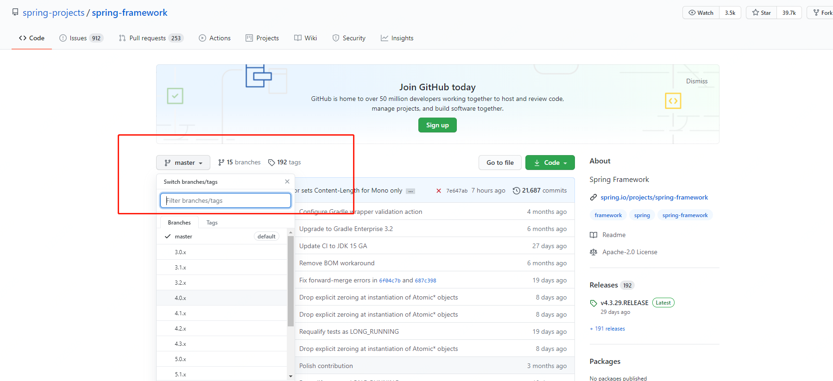The width and height of the screenshot is (833, 381).
Task: Open commit reference 6f04c7b
Action: coord(390,281)
